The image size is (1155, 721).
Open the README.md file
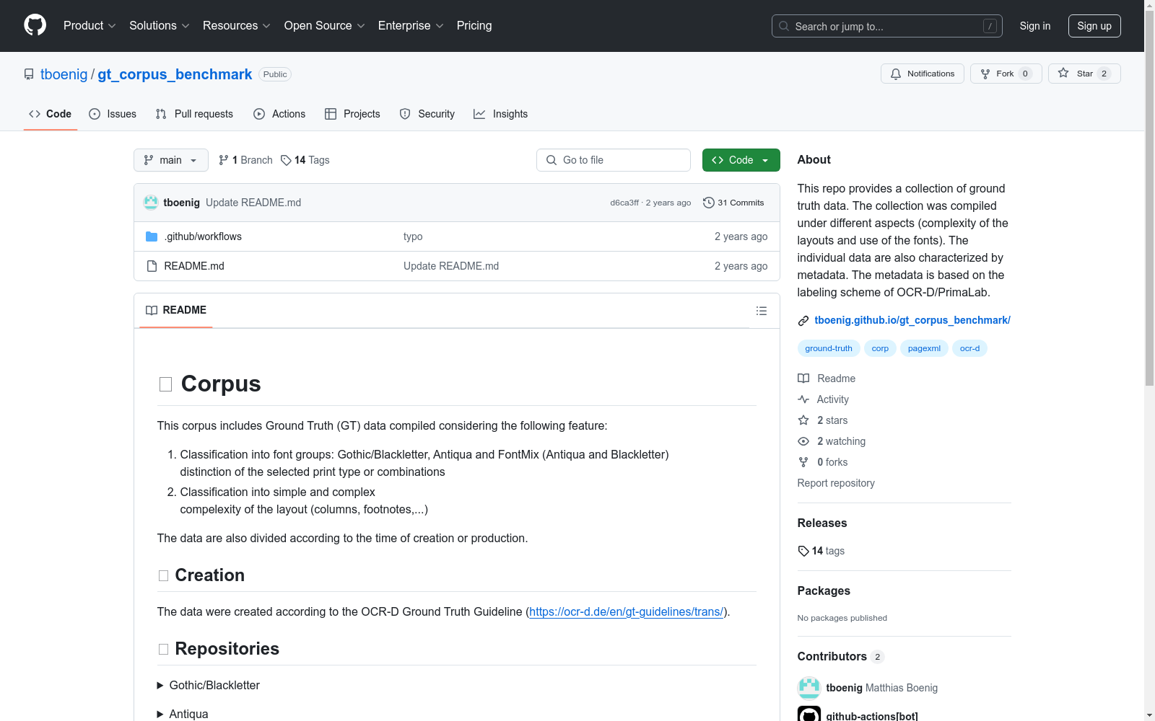(x=194, y=266)
